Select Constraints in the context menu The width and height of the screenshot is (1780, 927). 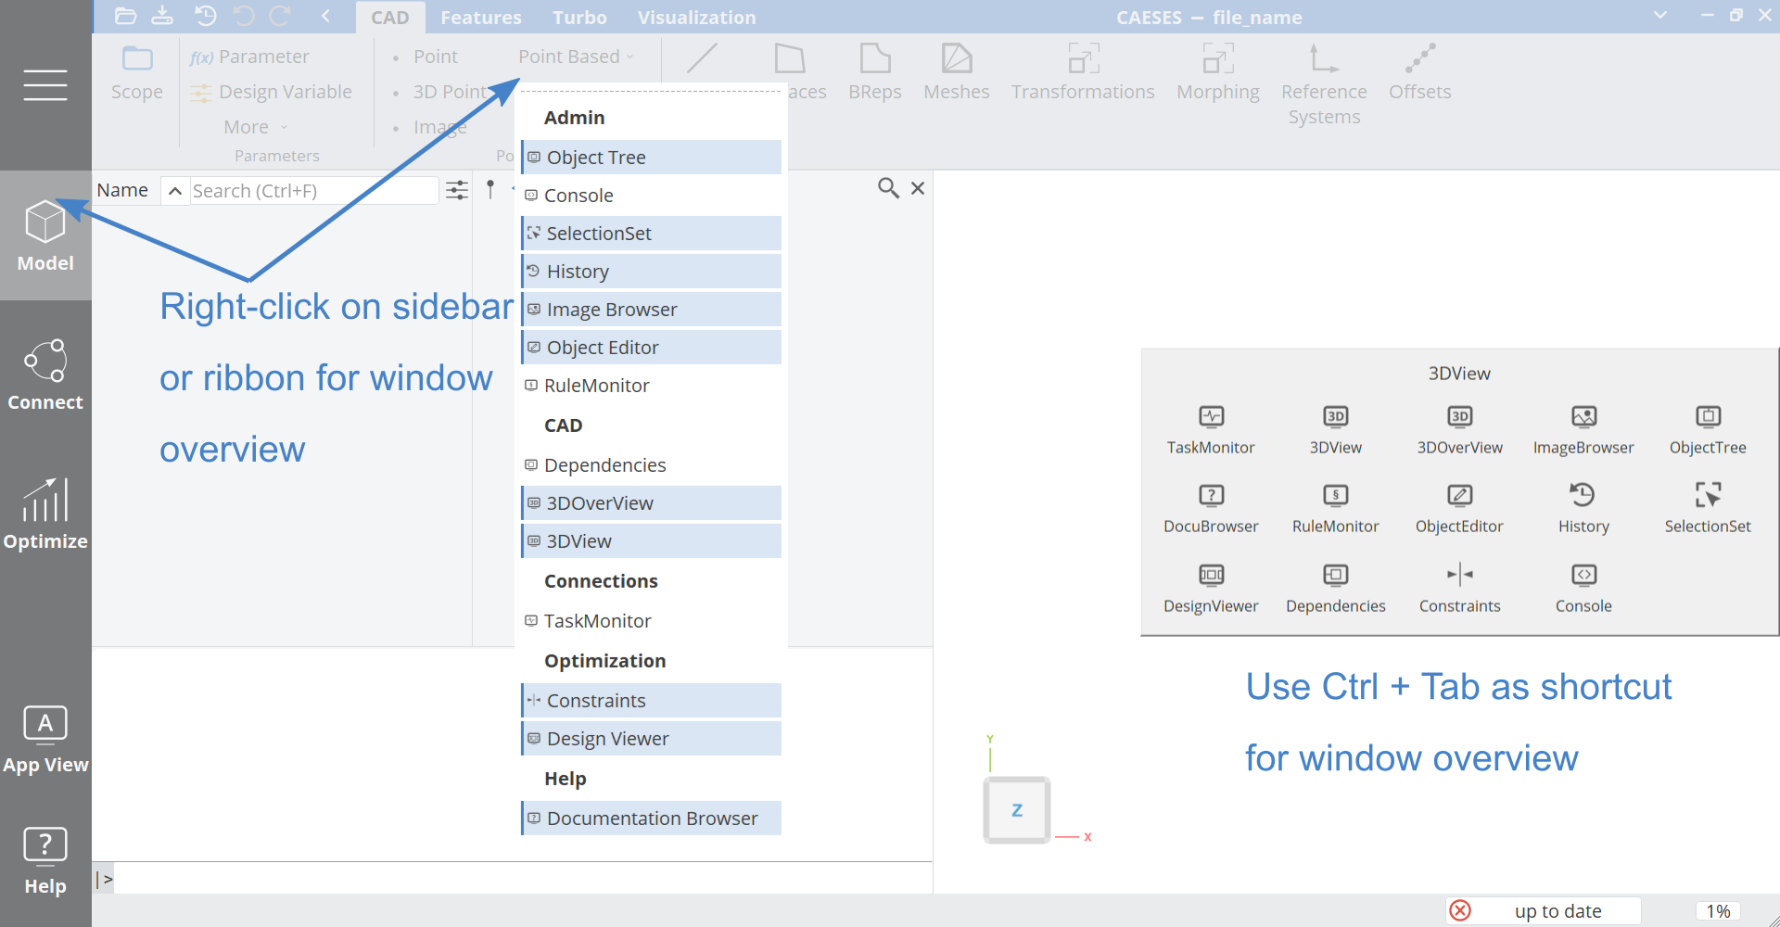point(651,701)
